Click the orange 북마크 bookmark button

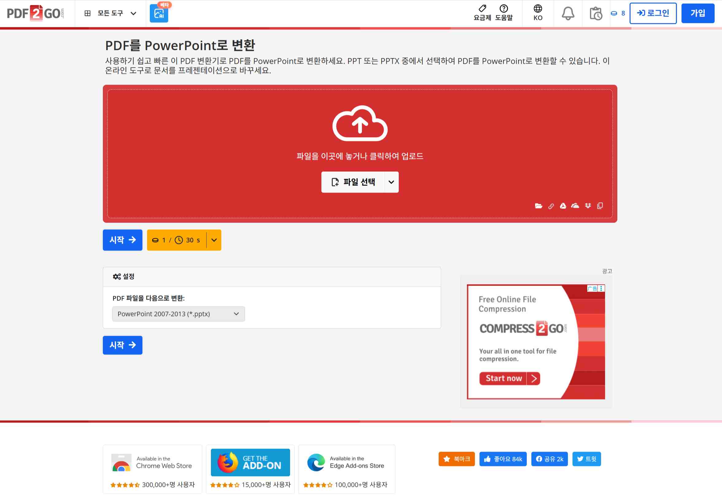tap(457, 459)
